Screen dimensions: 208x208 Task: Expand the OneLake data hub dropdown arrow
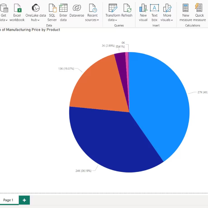click(38, 20)
